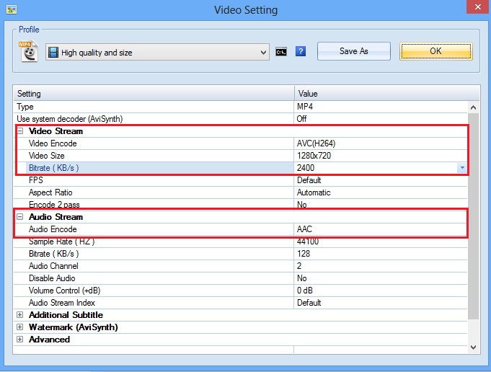Viewport: 491px width, 372px height.
Task: Open help via the question mark icon
Action: (301, 52)
